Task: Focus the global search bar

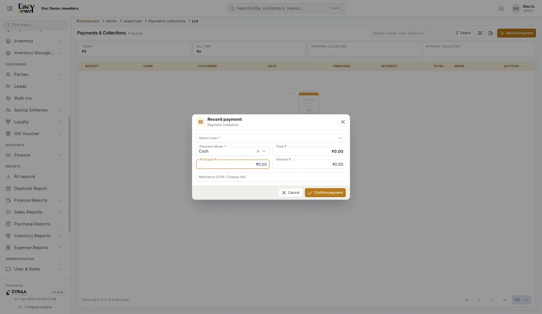Action: pyautogui.click(x=286, y=8)
